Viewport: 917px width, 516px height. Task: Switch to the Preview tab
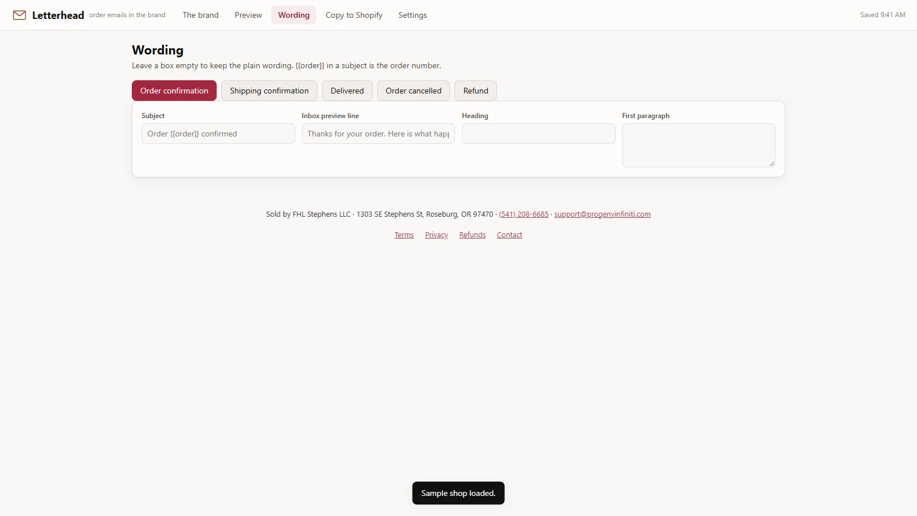pos(248,15)
